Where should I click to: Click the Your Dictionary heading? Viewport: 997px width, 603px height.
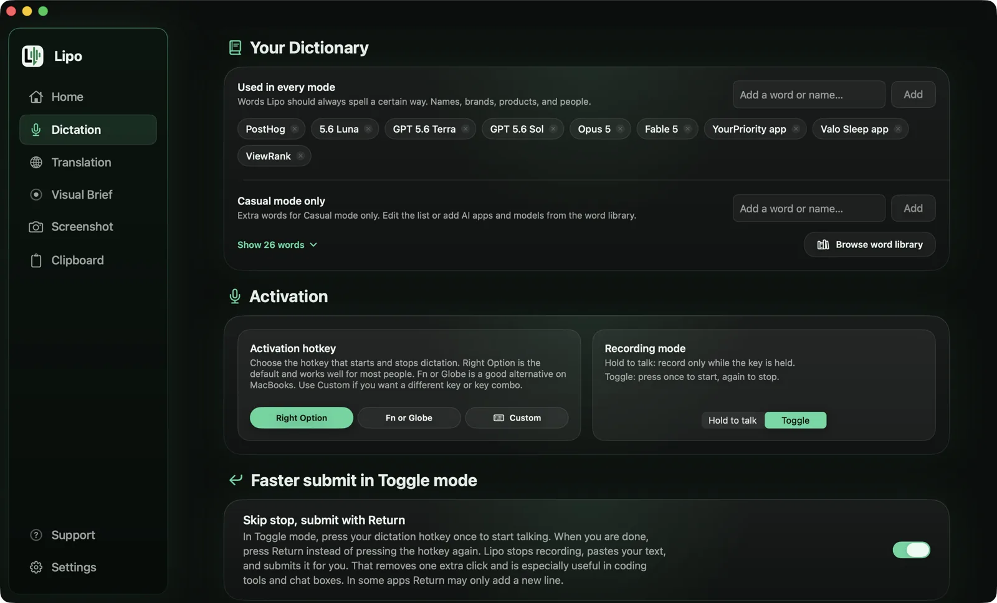click(x=309, y=48)
